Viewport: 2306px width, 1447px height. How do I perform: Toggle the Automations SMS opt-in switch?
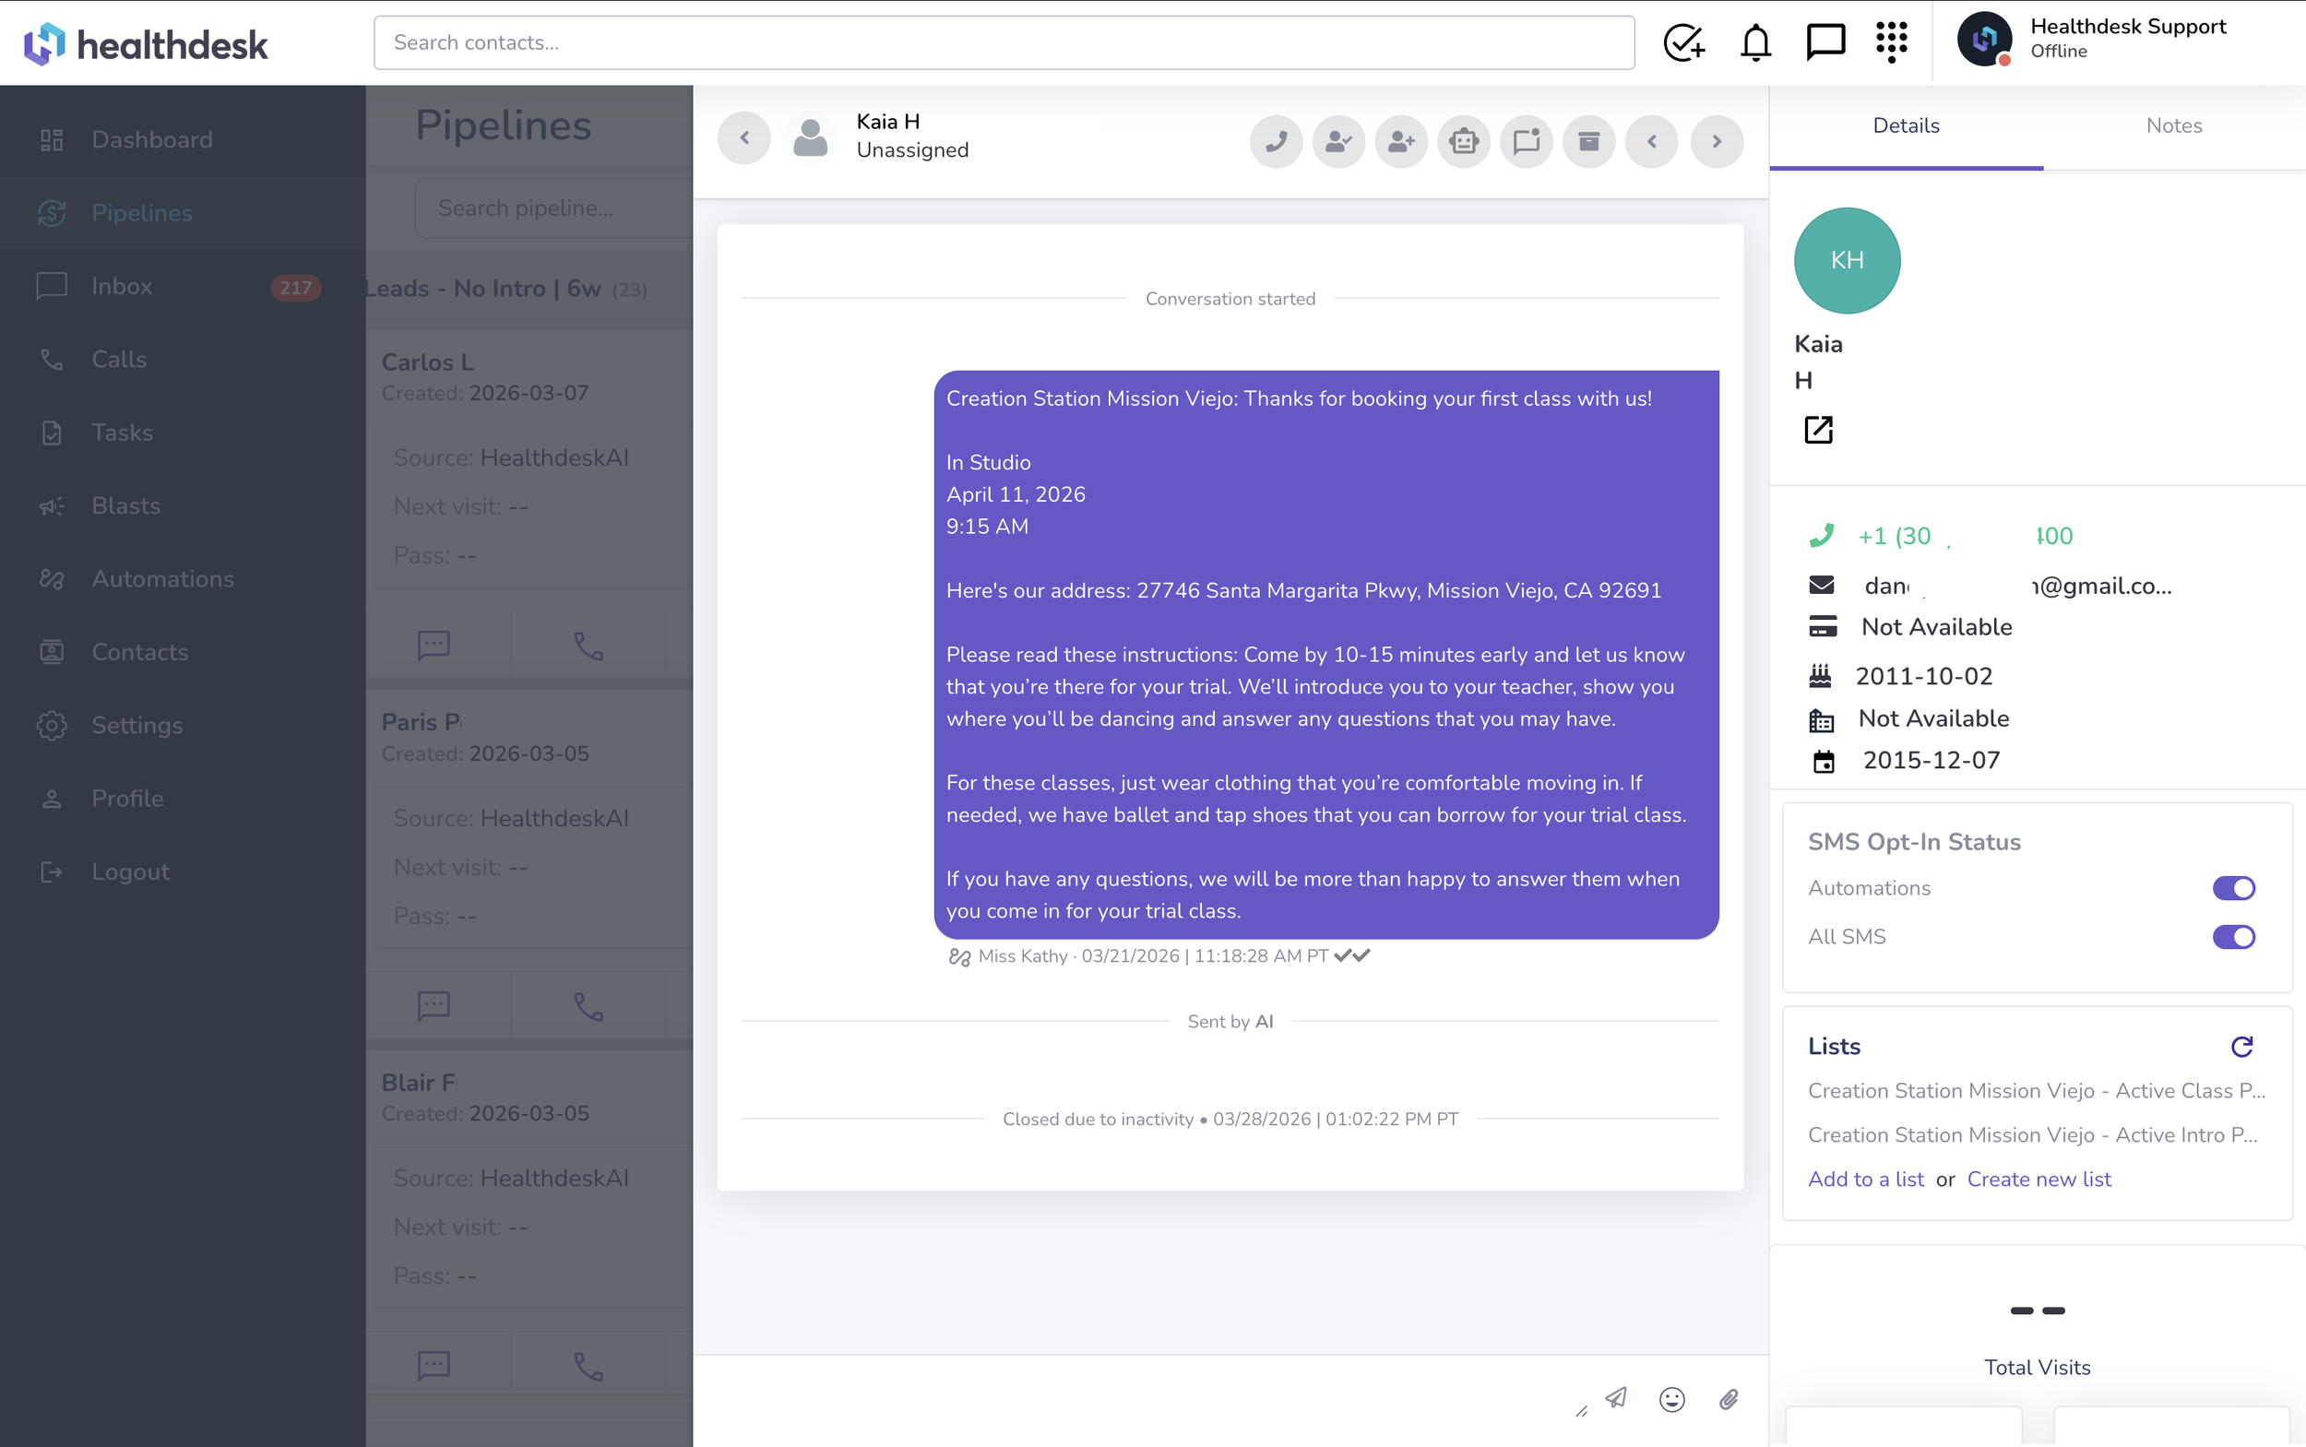[x=2232, y=888]
